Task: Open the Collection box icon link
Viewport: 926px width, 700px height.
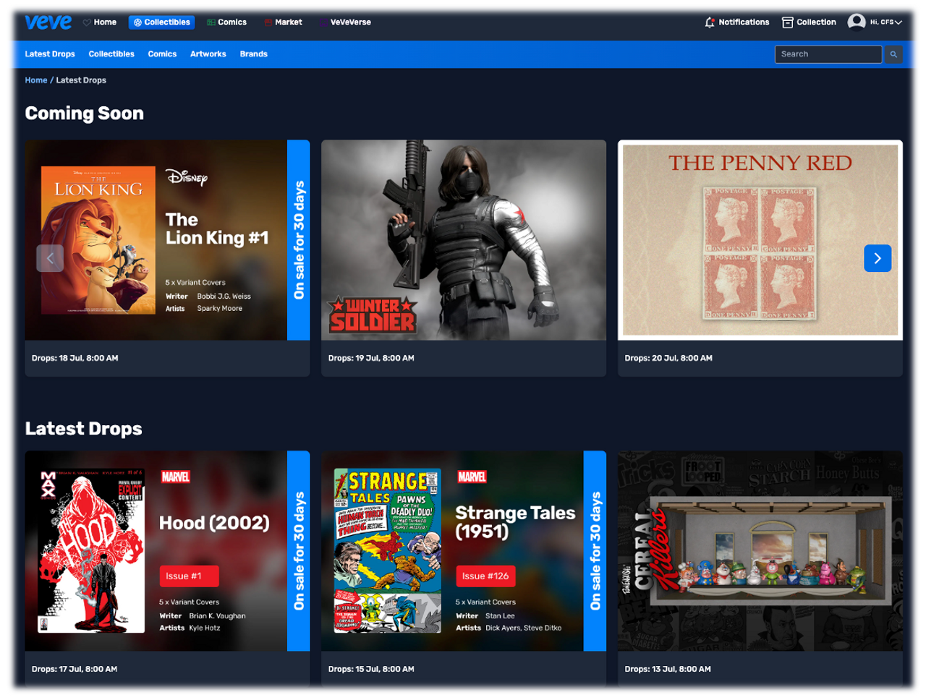Action: pos(809,22)
